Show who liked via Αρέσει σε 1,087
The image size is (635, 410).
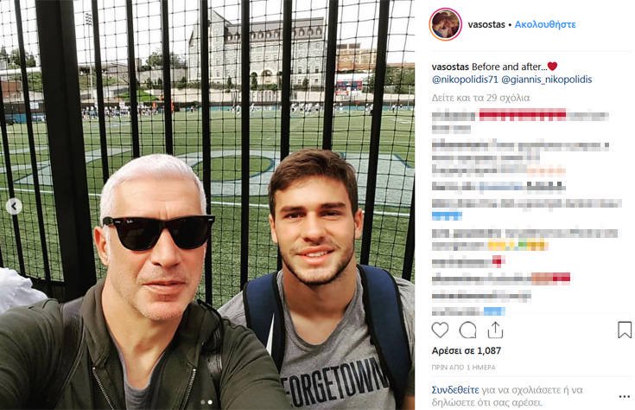coord(467,351)
